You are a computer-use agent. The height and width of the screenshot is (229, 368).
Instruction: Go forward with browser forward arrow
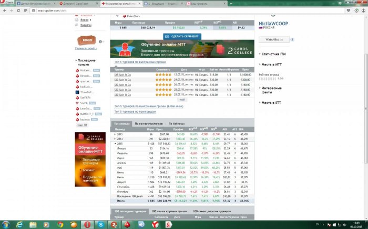[11, 10]
